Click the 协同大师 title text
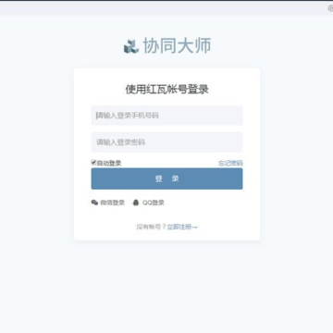This screenshot has height=333, width=333. click(x=177, y=46)
